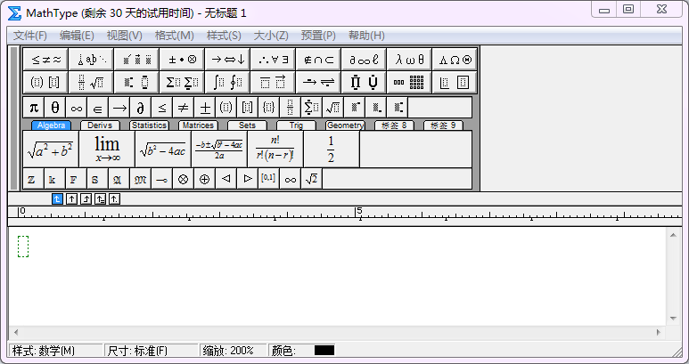Switch to the Geometry tab

pyautogui.click(x=344, y=125)
